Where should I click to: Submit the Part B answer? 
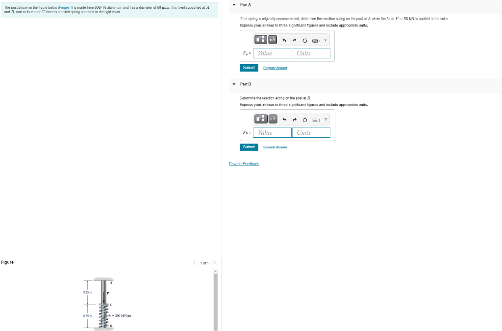click(x=249, y=147)
